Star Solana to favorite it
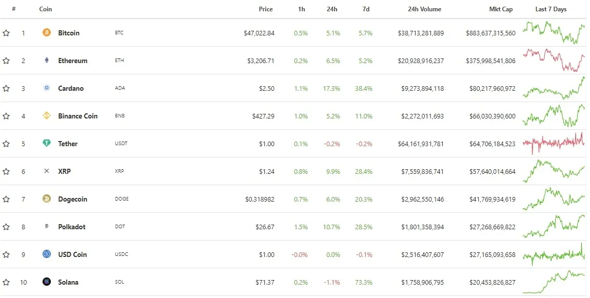 [6, 282]
